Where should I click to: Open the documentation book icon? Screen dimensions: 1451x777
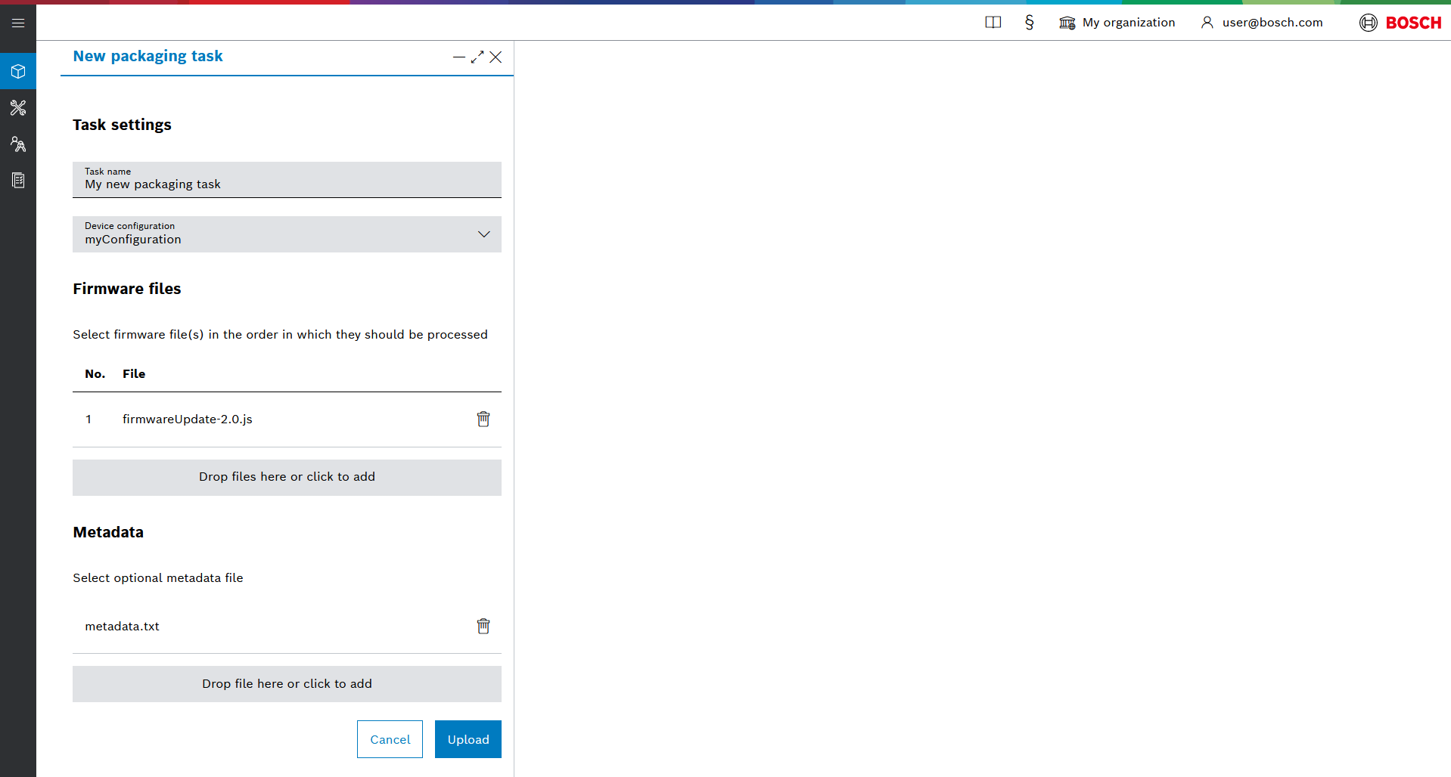[x=993, y=23]
